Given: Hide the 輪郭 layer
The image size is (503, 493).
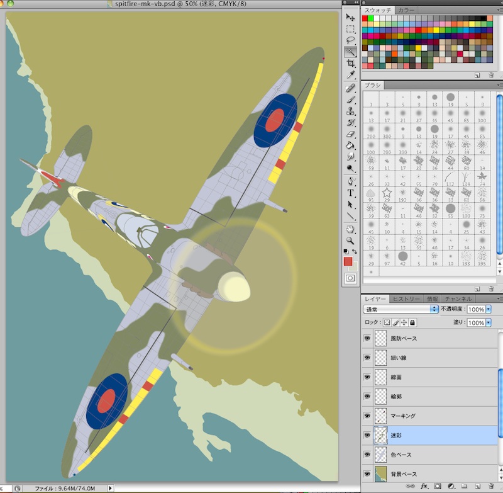Looking at the screenshot, I should point(367,396).
